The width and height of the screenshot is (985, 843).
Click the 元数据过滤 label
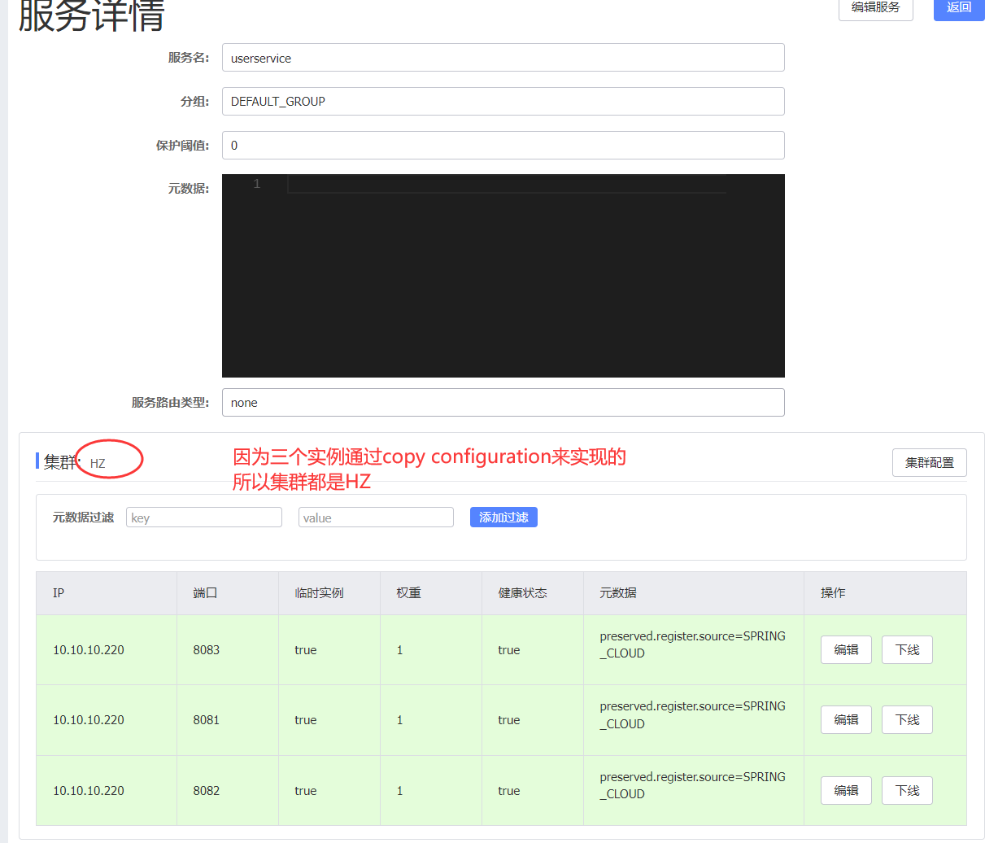83,518
